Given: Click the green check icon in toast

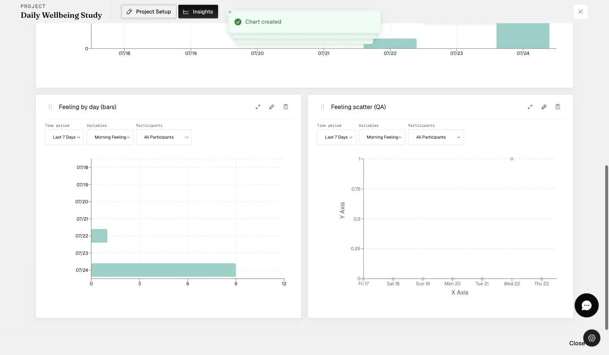Looking at the screenshot, I should coord(238,22).
